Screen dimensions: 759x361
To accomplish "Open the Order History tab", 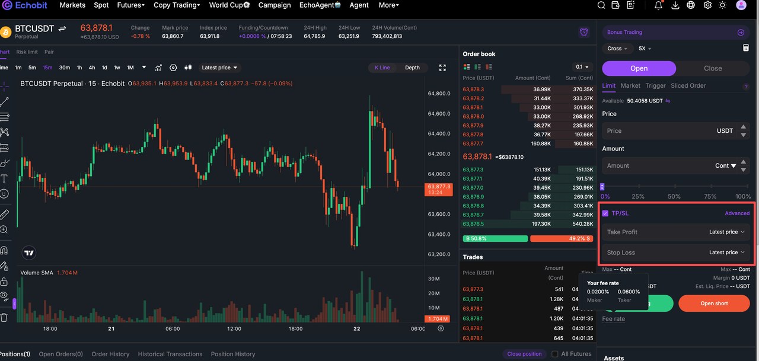I will coord(110,354).
